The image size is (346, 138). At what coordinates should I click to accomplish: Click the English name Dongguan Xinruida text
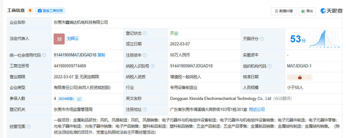point(220,98)
